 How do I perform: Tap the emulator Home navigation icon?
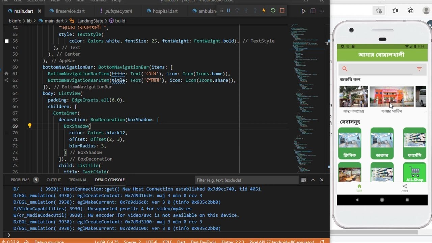(x=359, y=188)
